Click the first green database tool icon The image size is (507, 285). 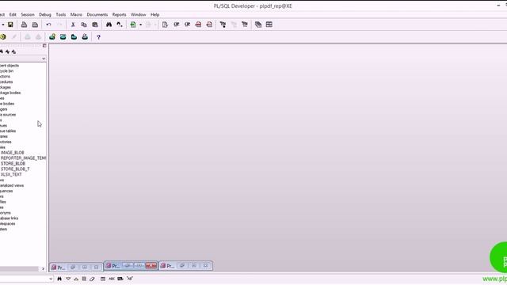coord(52,37)
